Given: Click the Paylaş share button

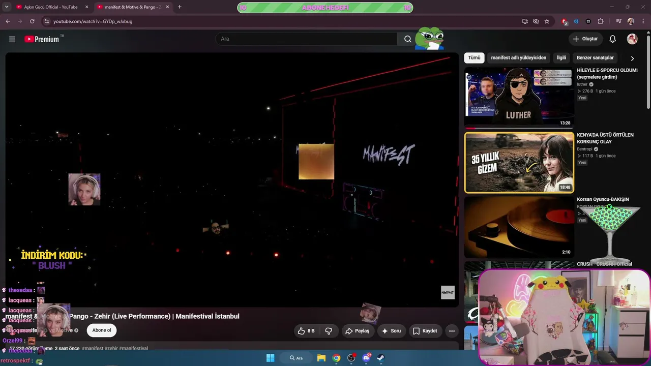Looking at the screenshot, I should pos(357,331).
